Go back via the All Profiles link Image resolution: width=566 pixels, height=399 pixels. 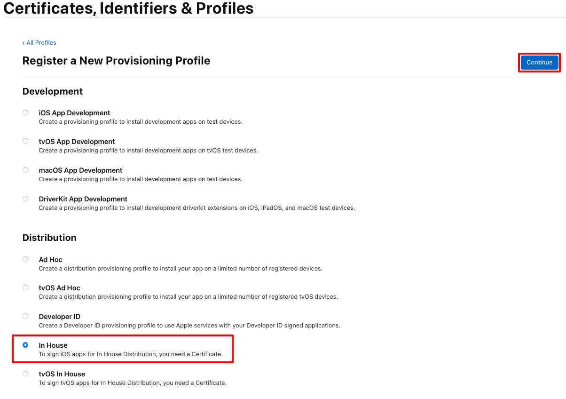tap(42, 42)
